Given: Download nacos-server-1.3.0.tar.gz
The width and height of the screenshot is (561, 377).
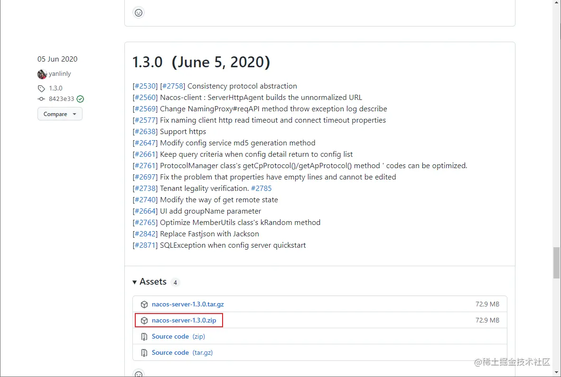Looking at the screenshot, I should tap(188, 304).
